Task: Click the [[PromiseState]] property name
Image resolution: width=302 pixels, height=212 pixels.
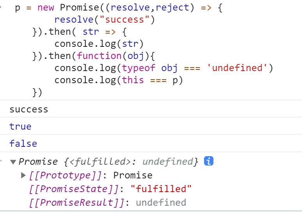Action: (x=74, y=189)
